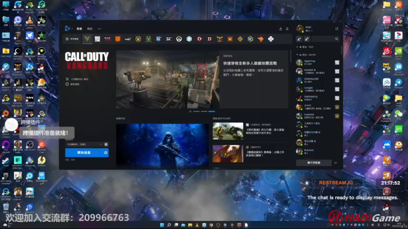Open the notifications bell
This screenshot has width=408, height=229.
pyautogui.click(x=287, y=29)
